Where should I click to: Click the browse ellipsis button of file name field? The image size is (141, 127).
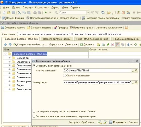point(133,70)
